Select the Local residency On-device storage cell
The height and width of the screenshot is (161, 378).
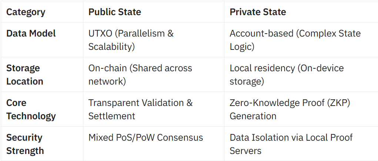coord(287,75)
